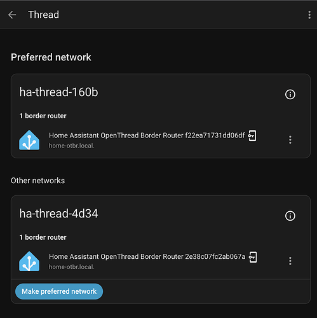Click router name ending f22ea71731dd06df
Image resolution: width=317 pixels, height=318 pixels.
(147, 135)
